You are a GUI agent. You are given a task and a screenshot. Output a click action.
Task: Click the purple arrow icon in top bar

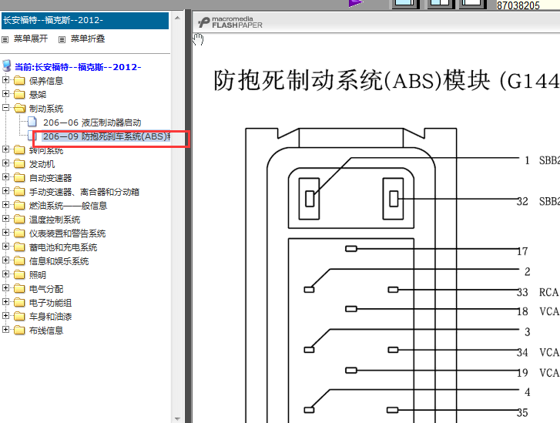pyautogui.click(x=356, y=3)
